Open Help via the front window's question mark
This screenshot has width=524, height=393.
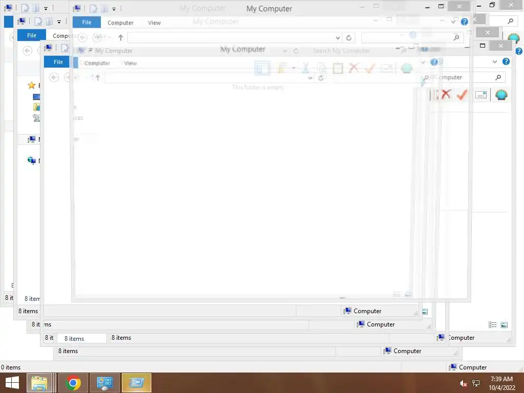(x=464, y=21)
